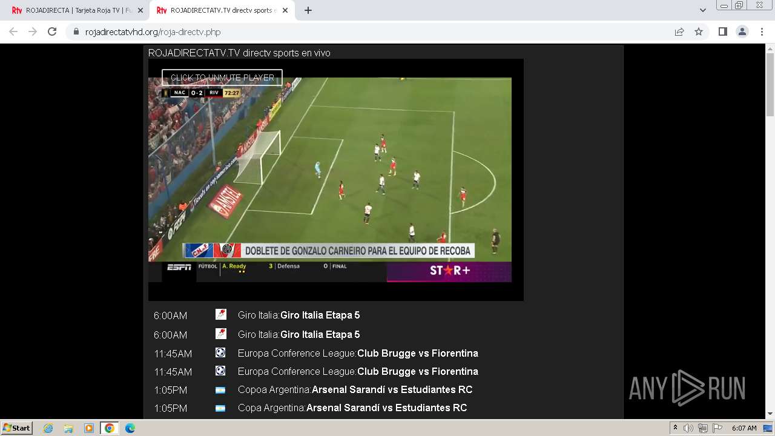Viewport: 775px width, 436px height.
Task: Bookmark this page with star icon
Action: coord(699,32)
